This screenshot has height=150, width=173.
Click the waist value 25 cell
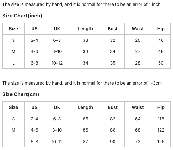pyautogui.click(x=138, y=40)
